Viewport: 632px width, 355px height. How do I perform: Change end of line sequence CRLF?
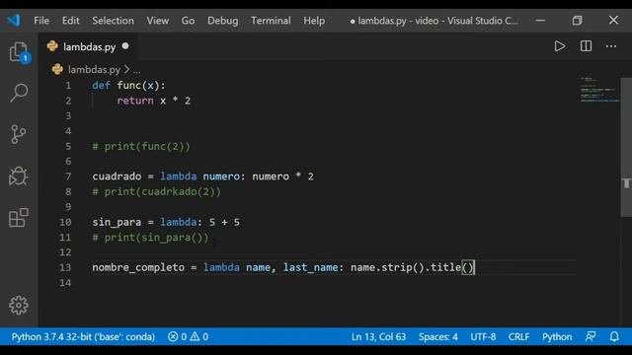(x=518, y=336)
